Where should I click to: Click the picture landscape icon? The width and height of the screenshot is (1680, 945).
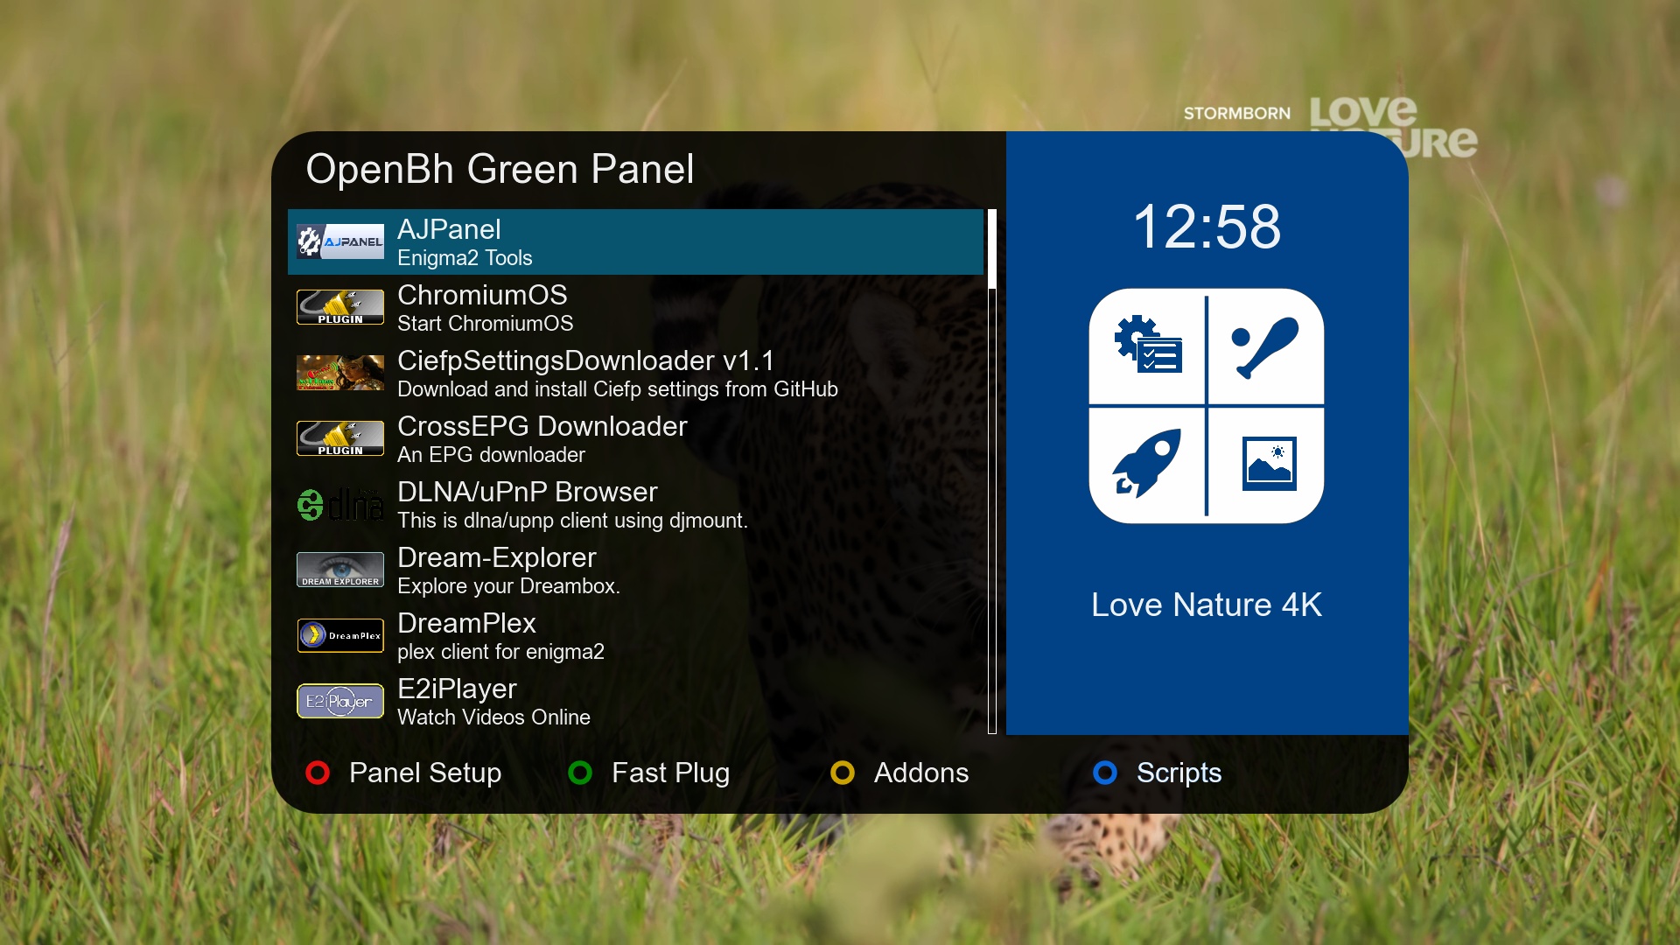click(1270, 464)
